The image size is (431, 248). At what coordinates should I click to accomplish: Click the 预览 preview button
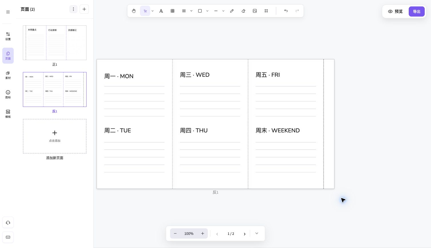coord(395,11)
